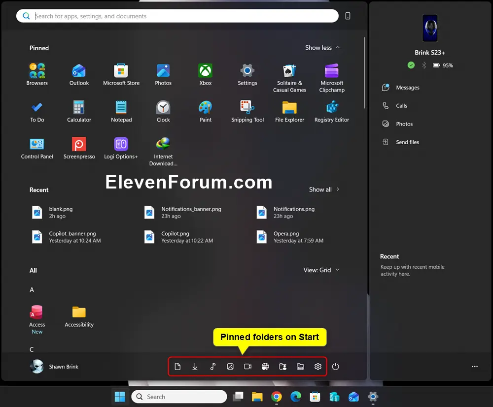Open the To Do app

tap(37, 111)
